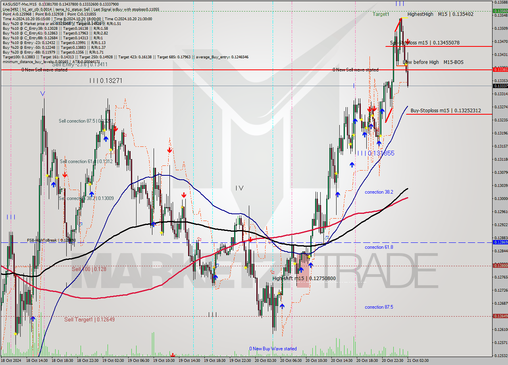Select the Sell-Stoploss m15 | 0.13455078 label

[x=425, y=42]
